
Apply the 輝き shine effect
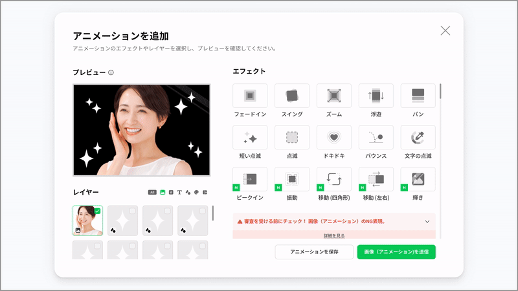tap(418, 179)
